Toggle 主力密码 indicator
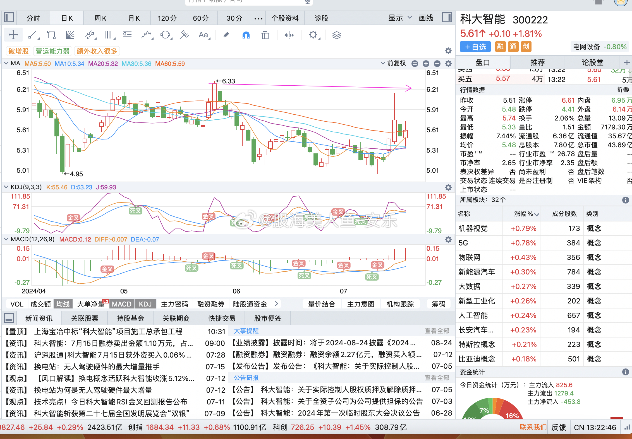The image size is (632, 439). [174, 304]
